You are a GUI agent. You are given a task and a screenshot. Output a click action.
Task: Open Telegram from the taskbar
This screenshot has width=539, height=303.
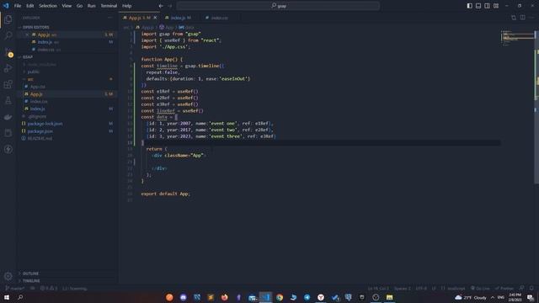tap(307, 297)
